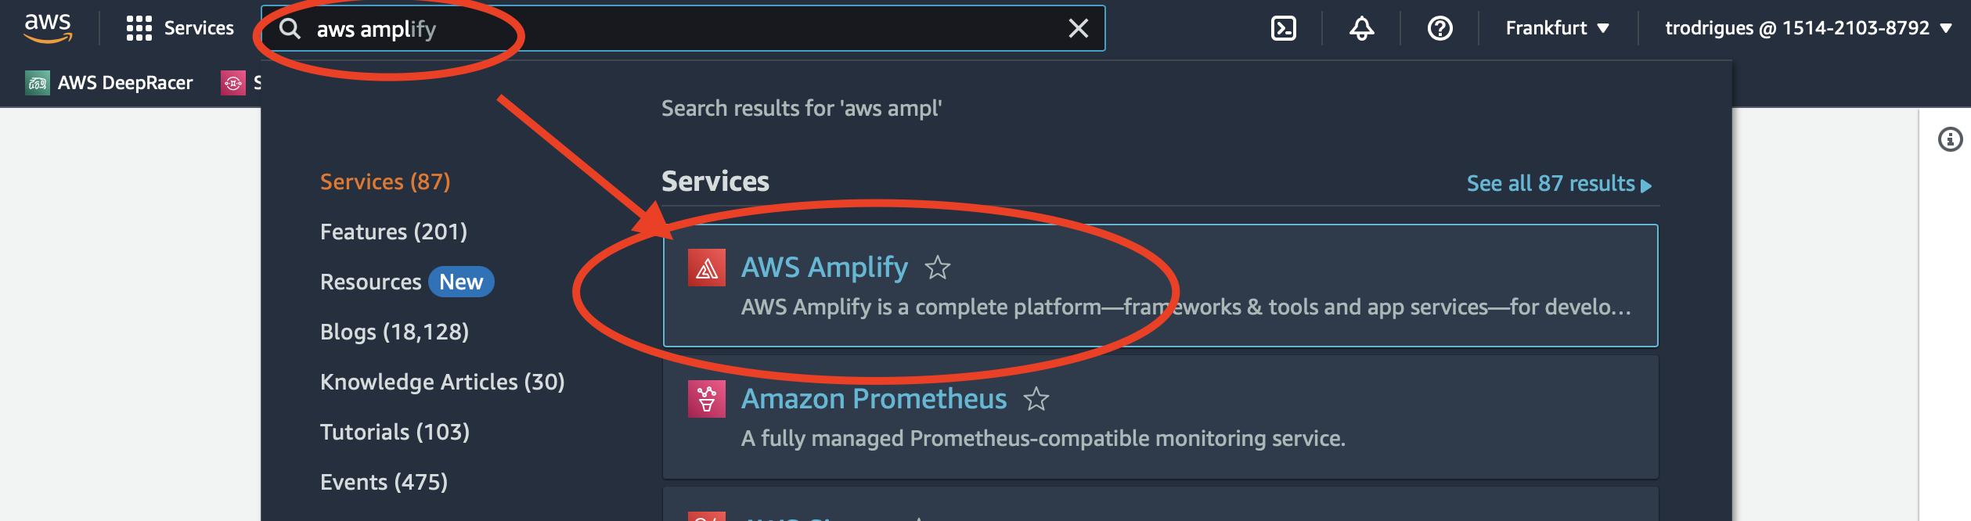Open the info panel icon
Screen dimensions: 1971x521
(x=1950, y=139)
